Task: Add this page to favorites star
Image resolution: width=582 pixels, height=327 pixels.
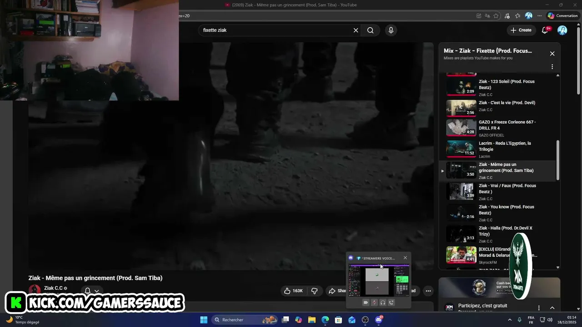Action: (496, 15)
